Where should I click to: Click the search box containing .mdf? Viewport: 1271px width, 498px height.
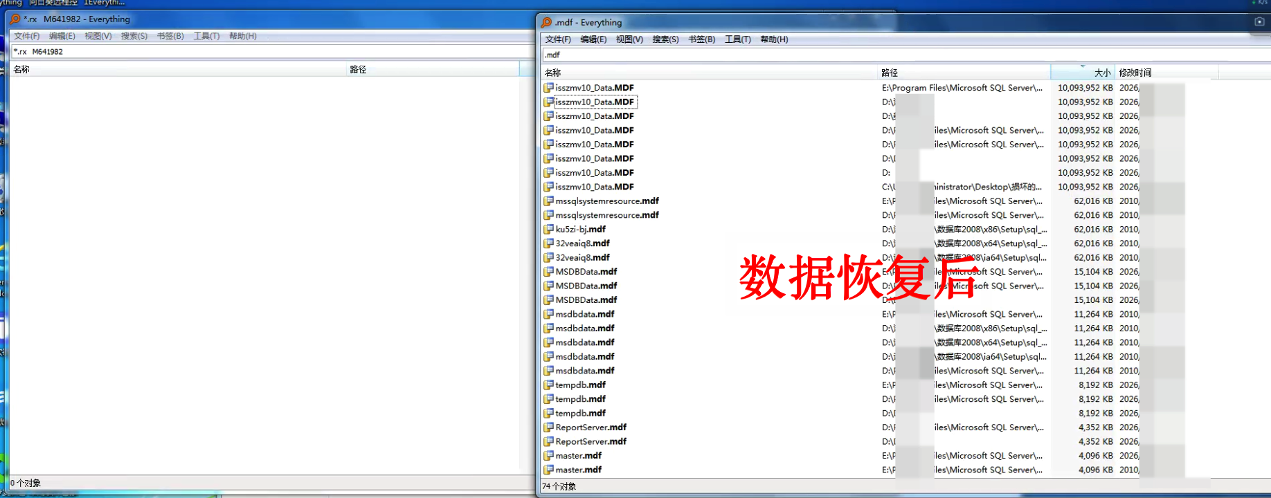coord(900,55)
